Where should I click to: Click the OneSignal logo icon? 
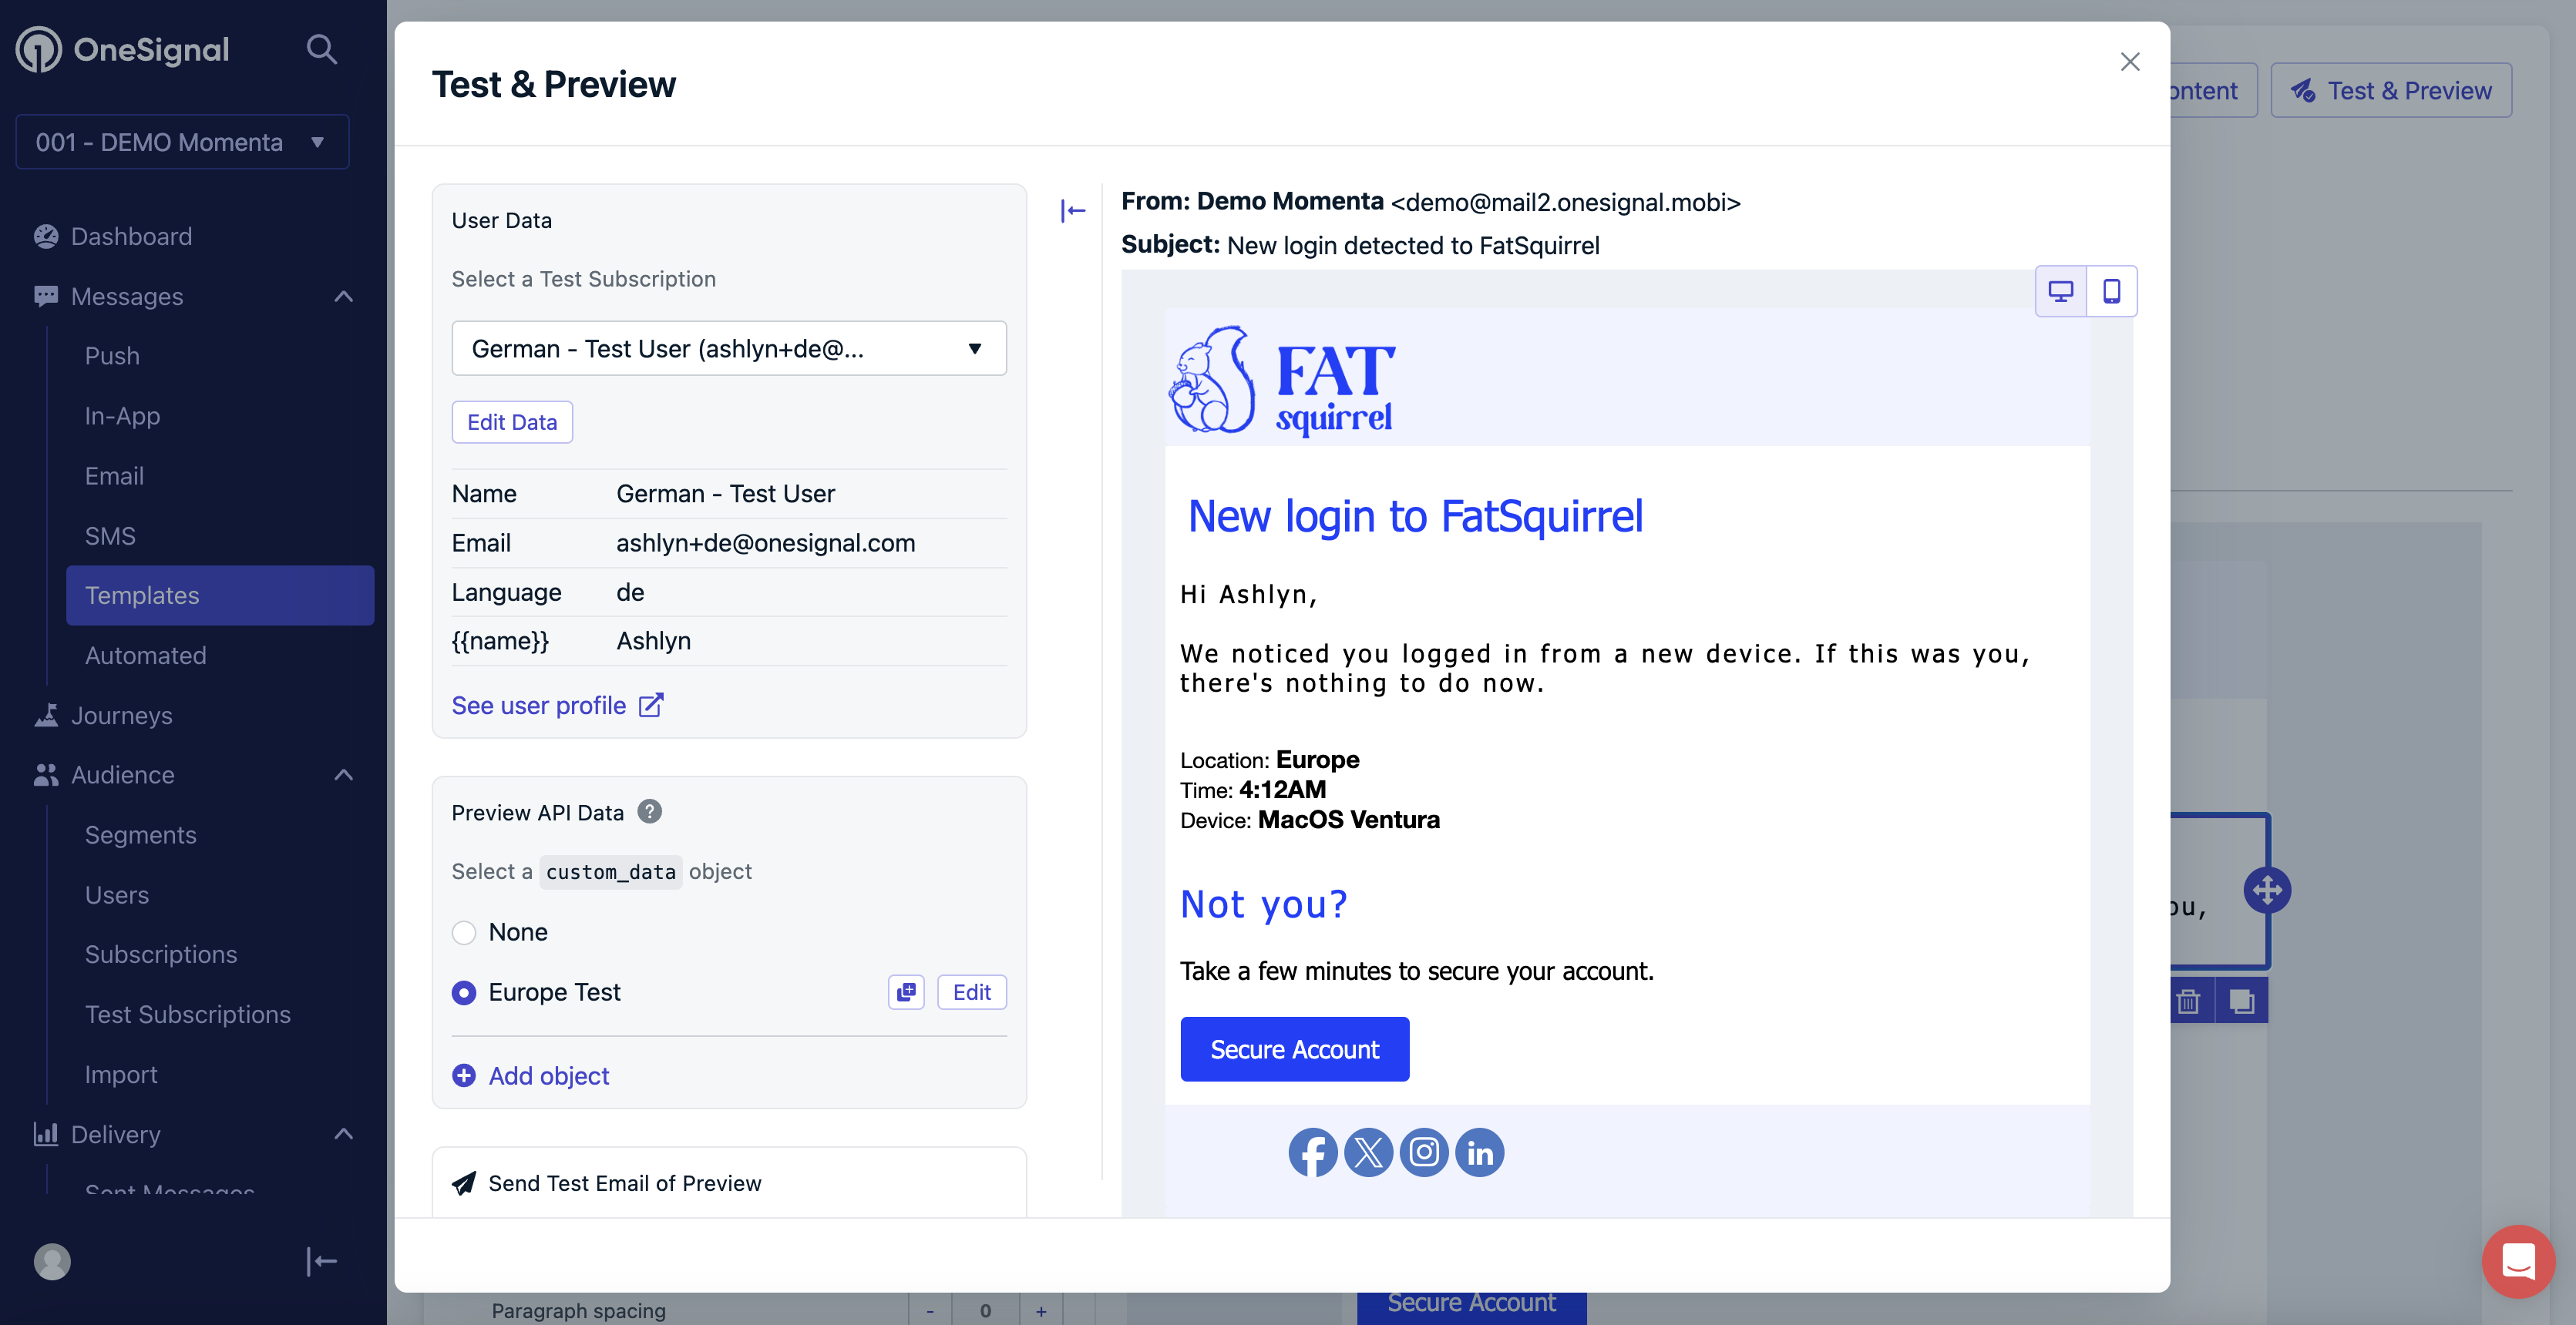[x=37, y=47]
